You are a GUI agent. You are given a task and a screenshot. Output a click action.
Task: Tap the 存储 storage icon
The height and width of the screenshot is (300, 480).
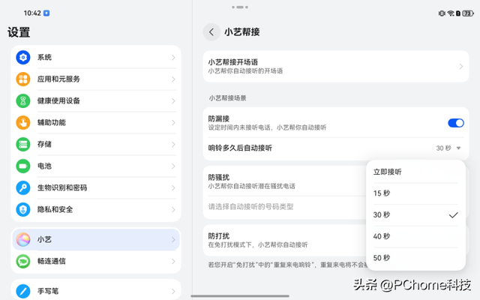point(23,144)
